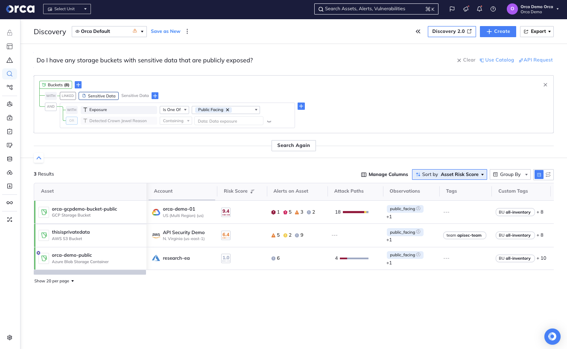
Task: Open the Sort by Asset Risk Score dropdown
Action: click(449, 174)
